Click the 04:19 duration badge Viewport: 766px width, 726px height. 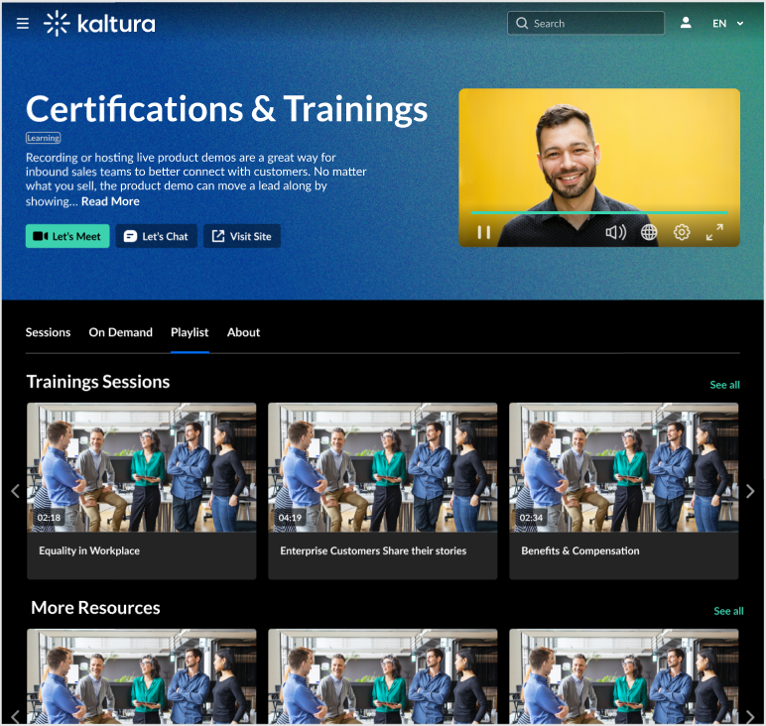click(290, 518)
